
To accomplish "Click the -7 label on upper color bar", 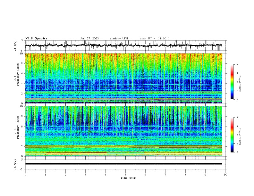I will click(x=237, y=99).
